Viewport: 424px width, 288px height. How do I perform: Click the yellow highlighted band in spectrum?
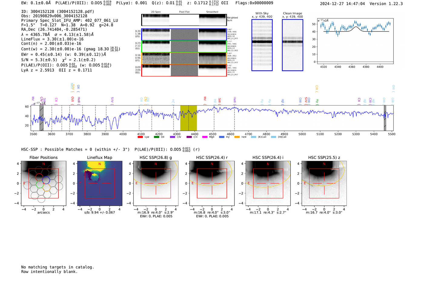tap(188, 118)
